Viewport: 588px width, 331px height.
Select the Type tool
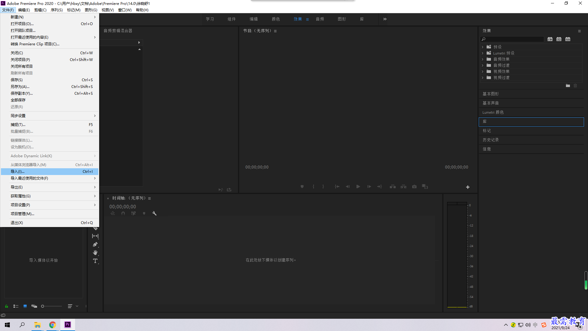coord(95,261)
